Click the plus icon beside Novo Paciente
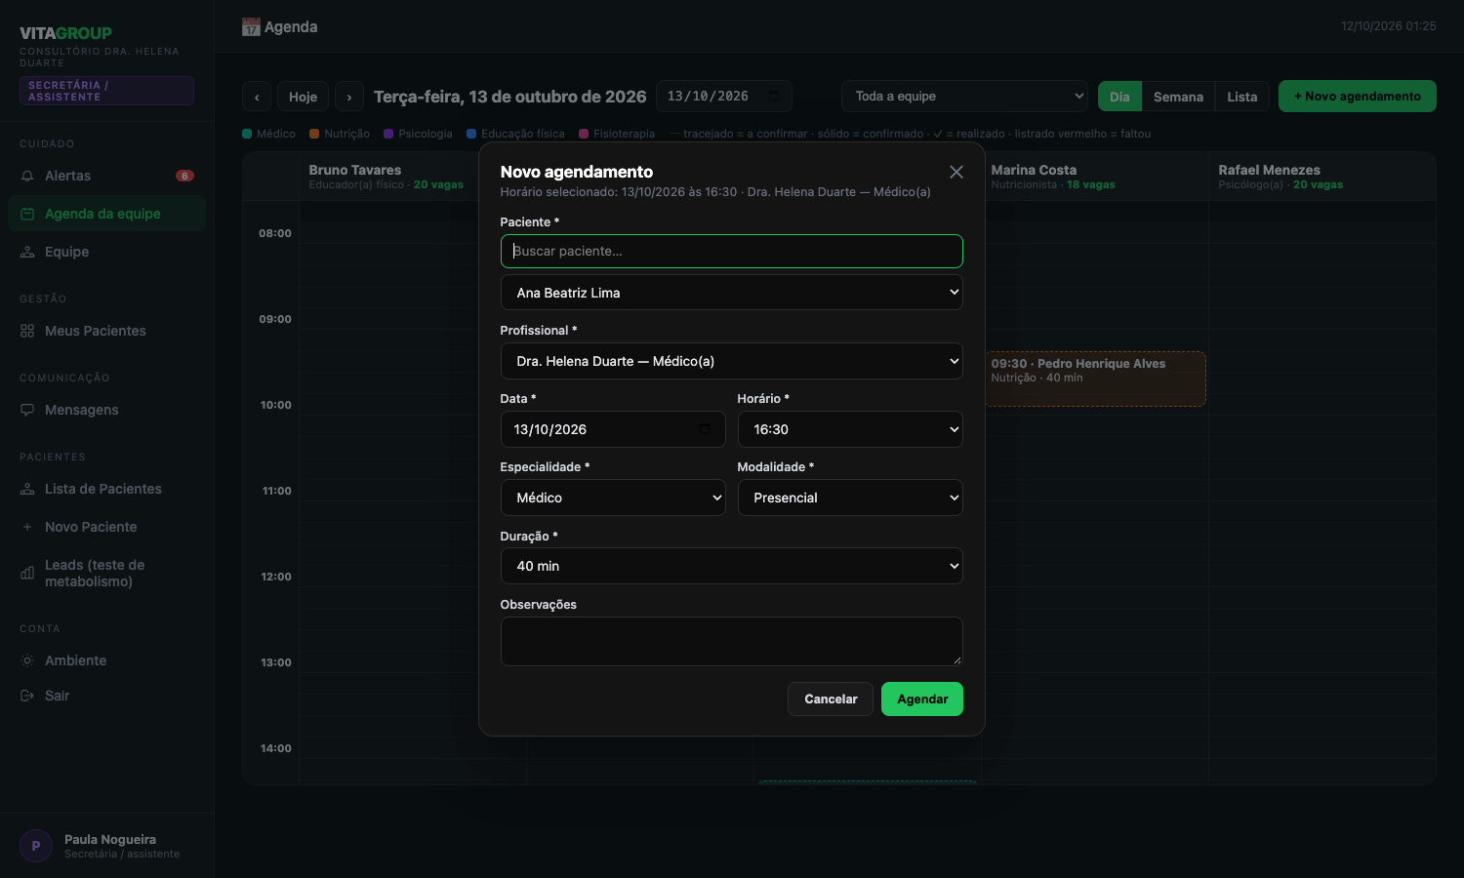 27,527
